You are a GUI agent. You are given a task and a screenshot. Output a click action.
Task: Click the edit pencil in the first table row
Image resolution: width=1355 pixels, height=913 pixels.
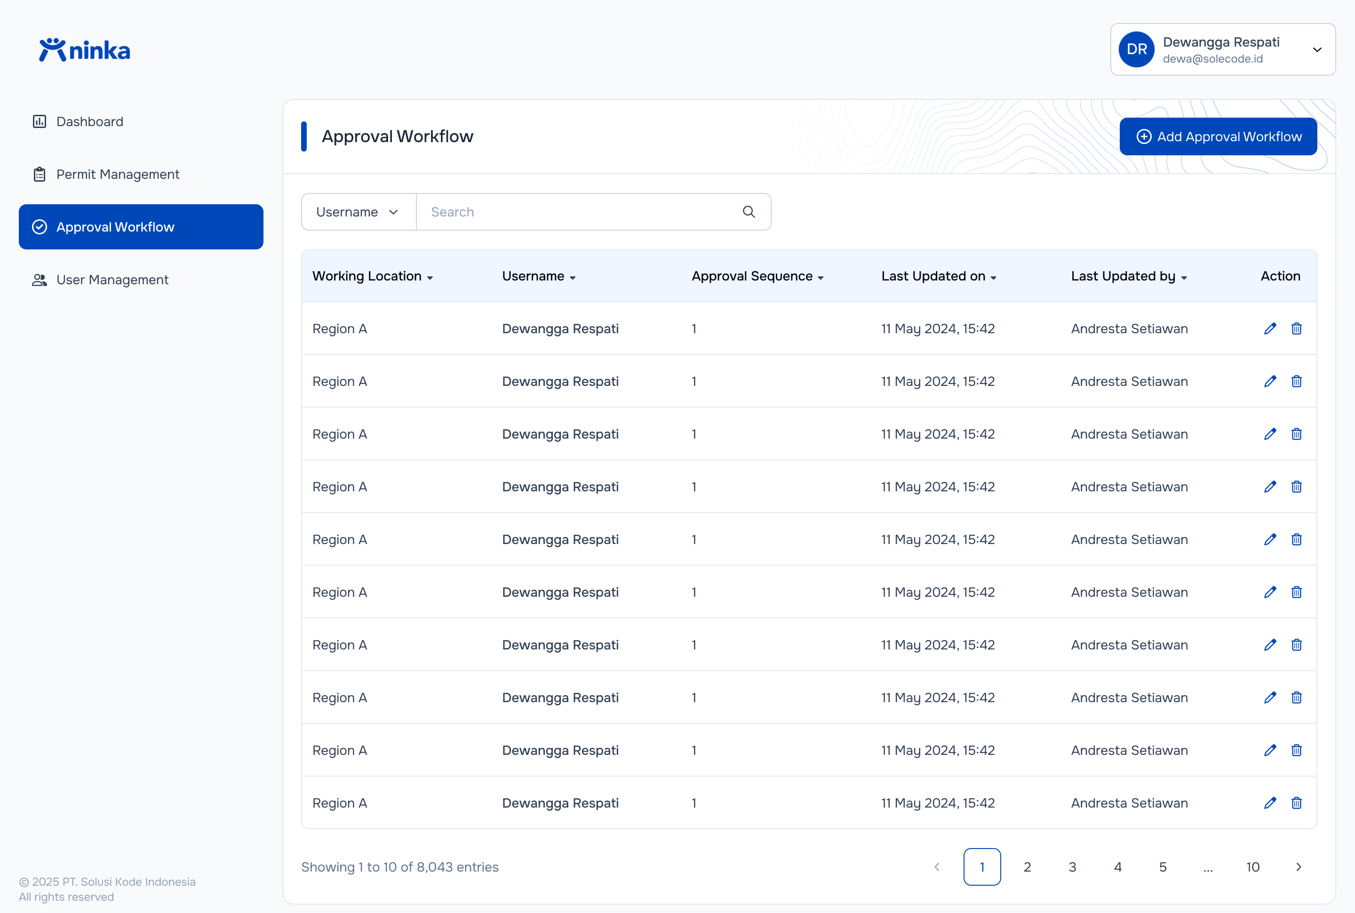pos(1270,328)
